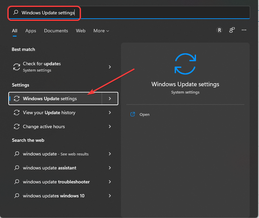
Task: Click search icon beside windows updates windows 10
Action: (16, 196)
